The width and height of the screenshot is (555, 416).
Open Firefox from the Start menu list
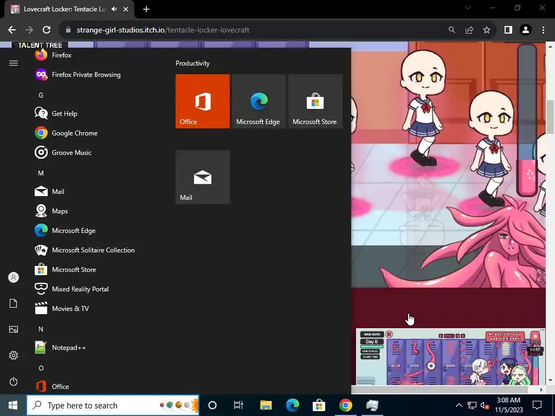click(53, 55)
